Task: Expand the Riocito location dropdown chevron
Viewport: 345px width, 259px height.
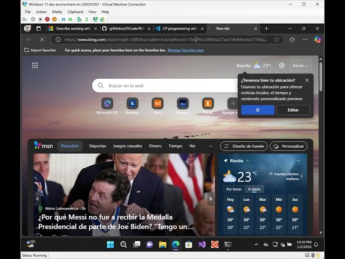Action: click(247, 161)
